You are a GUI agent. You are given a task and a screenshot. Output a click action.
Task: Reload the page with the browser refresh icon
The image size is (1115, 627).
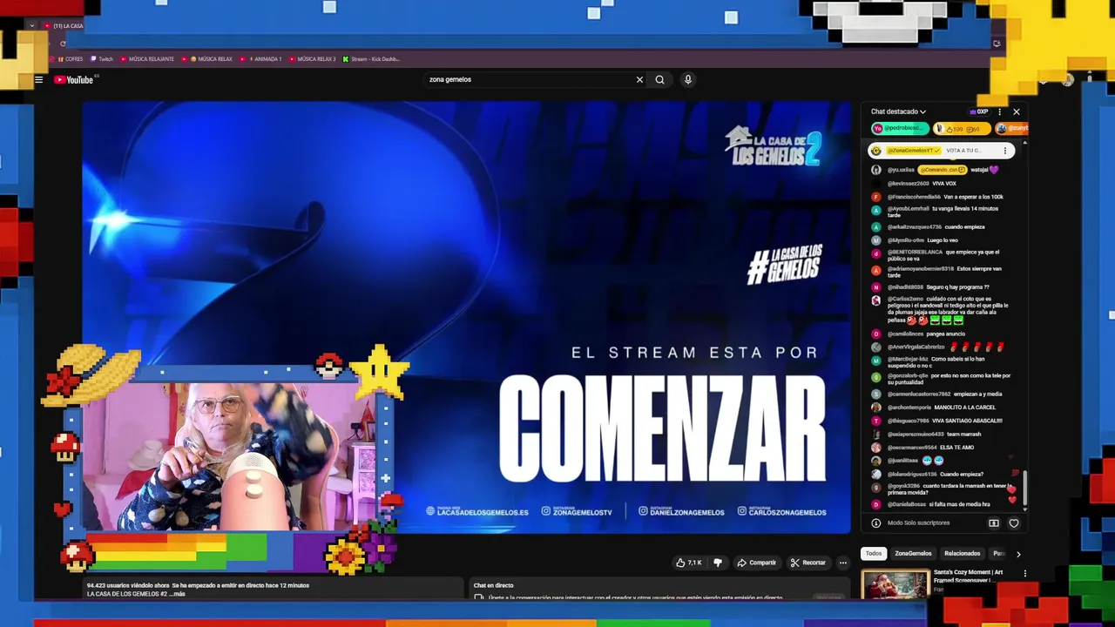(63, 44)
